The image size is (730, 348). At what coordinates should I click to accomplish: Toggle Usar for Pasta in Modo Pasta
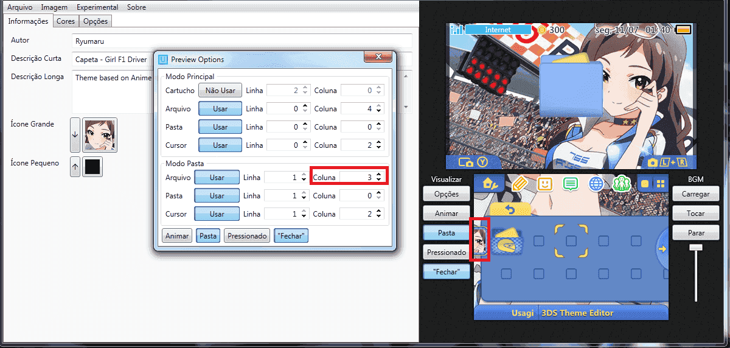[217, 196]
